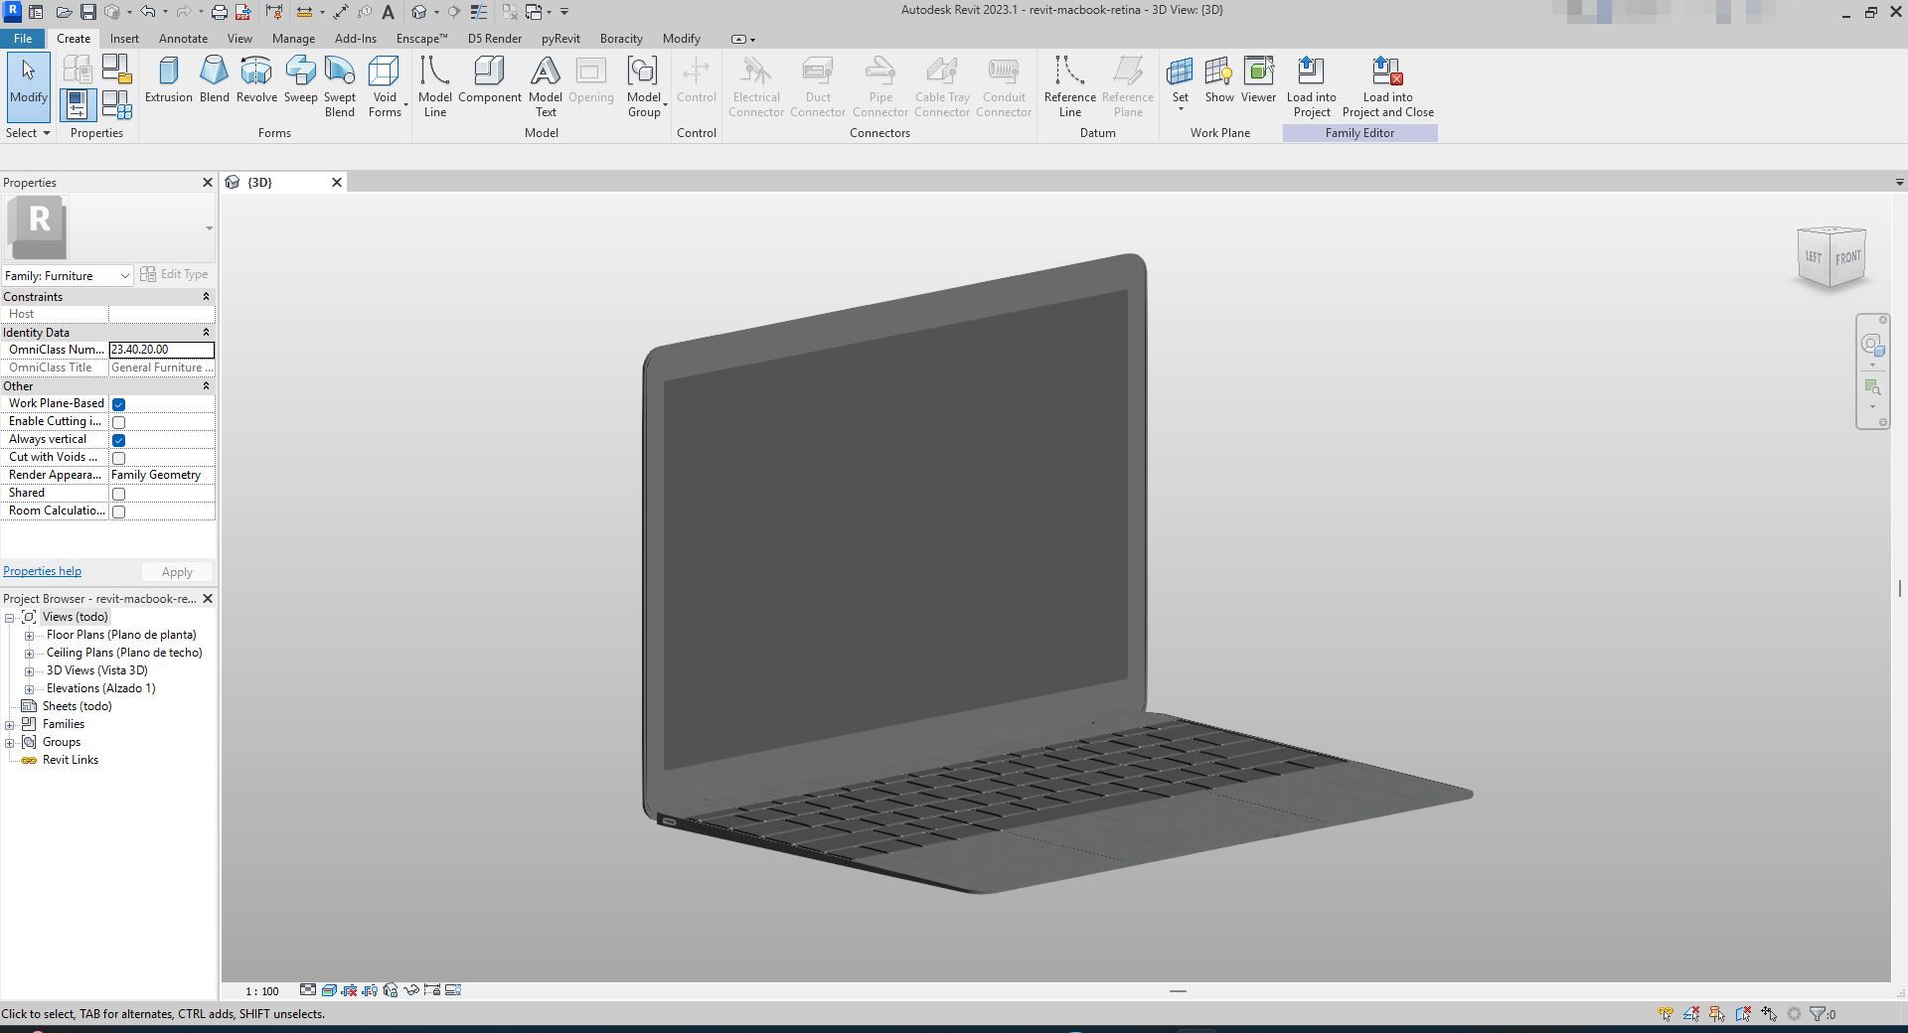1908x1033 pixels.
Task: Open the File menu
Action: tap(23, 39)
